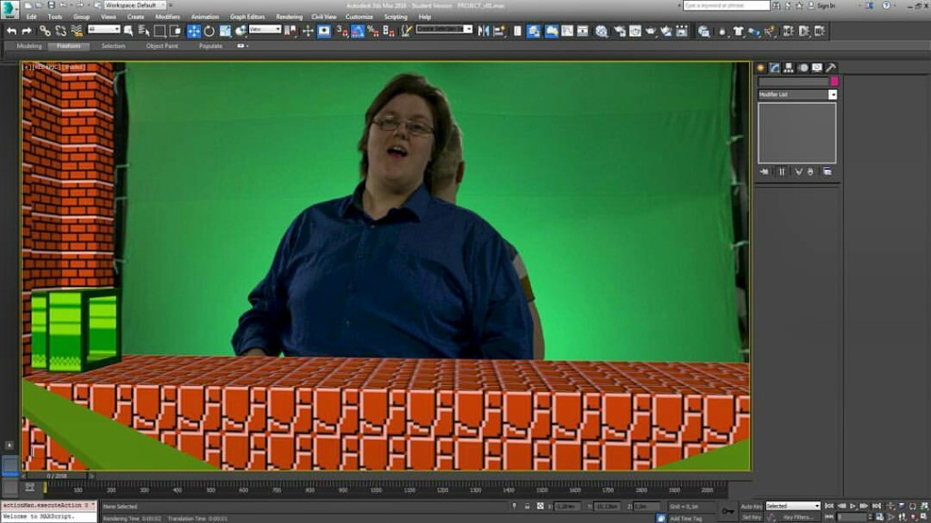Select the Select and Link tool
The height and width of the screenshot is (523, 931).
(45, 31)
